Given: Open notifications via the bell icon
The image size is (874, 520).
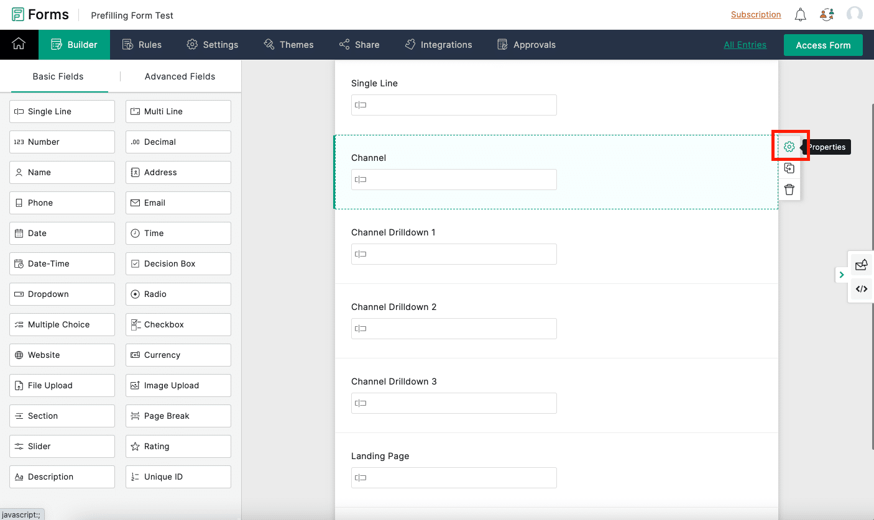Looking at the screenshot, I should click(x=801, y=14).
